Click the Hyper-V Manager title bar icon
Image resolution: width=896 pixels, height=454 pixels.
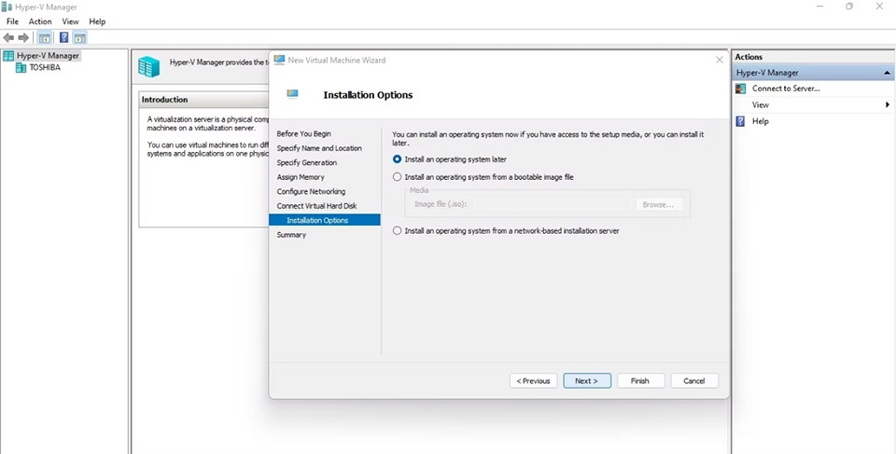click(7, 7)
